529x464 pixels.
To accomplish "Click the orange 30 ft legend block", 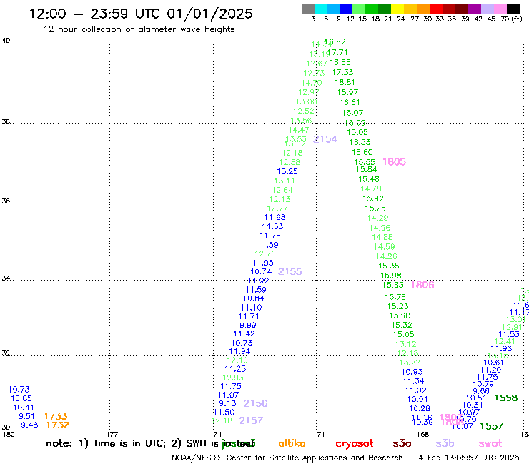I will point(423,9).
